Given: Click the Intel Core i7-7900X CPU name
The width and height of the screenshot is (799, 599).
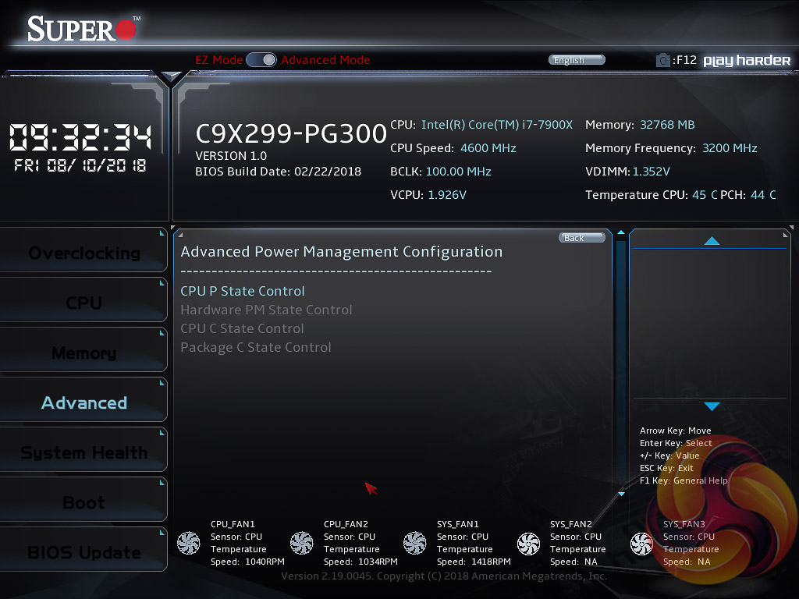Looking at the screenshot, I should (x=497, y=125).
